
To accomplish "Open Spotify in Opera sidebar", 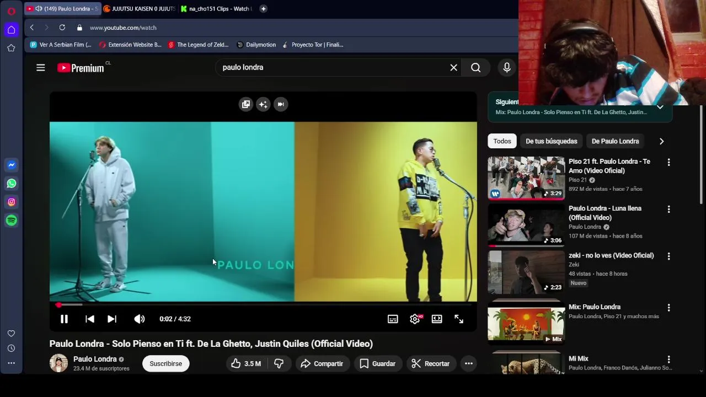I will tap(11, 221).
